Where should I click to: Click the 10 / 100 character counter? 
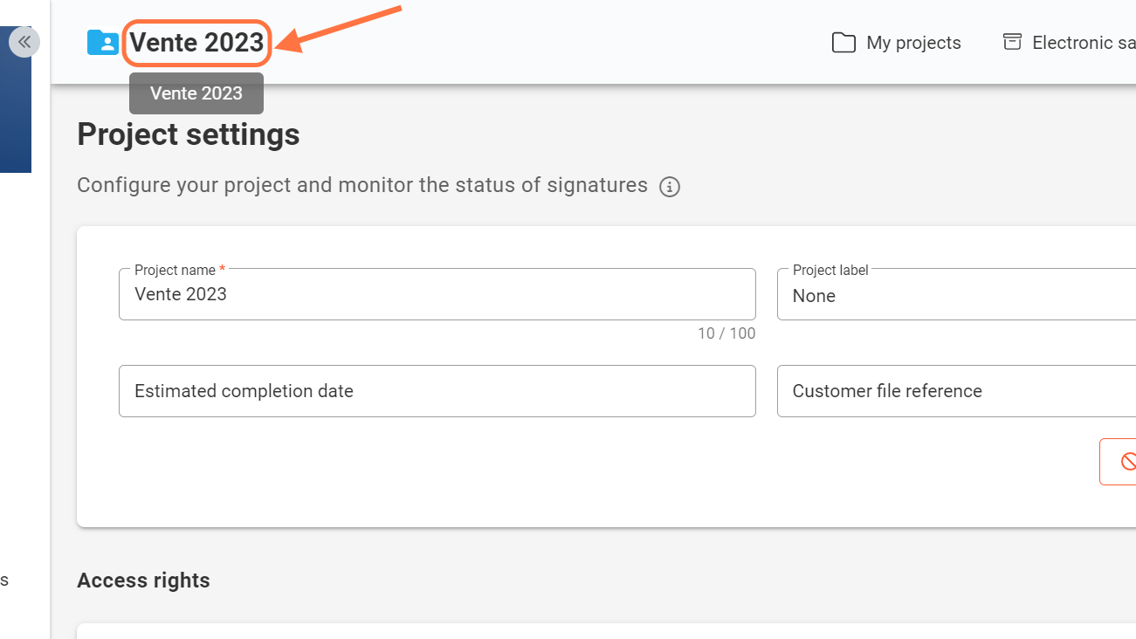(726, 333)
